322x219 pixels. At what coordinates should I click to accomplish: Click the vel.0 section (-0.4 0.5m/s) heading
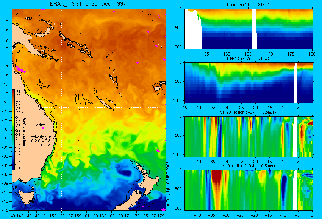click(248, 166)
